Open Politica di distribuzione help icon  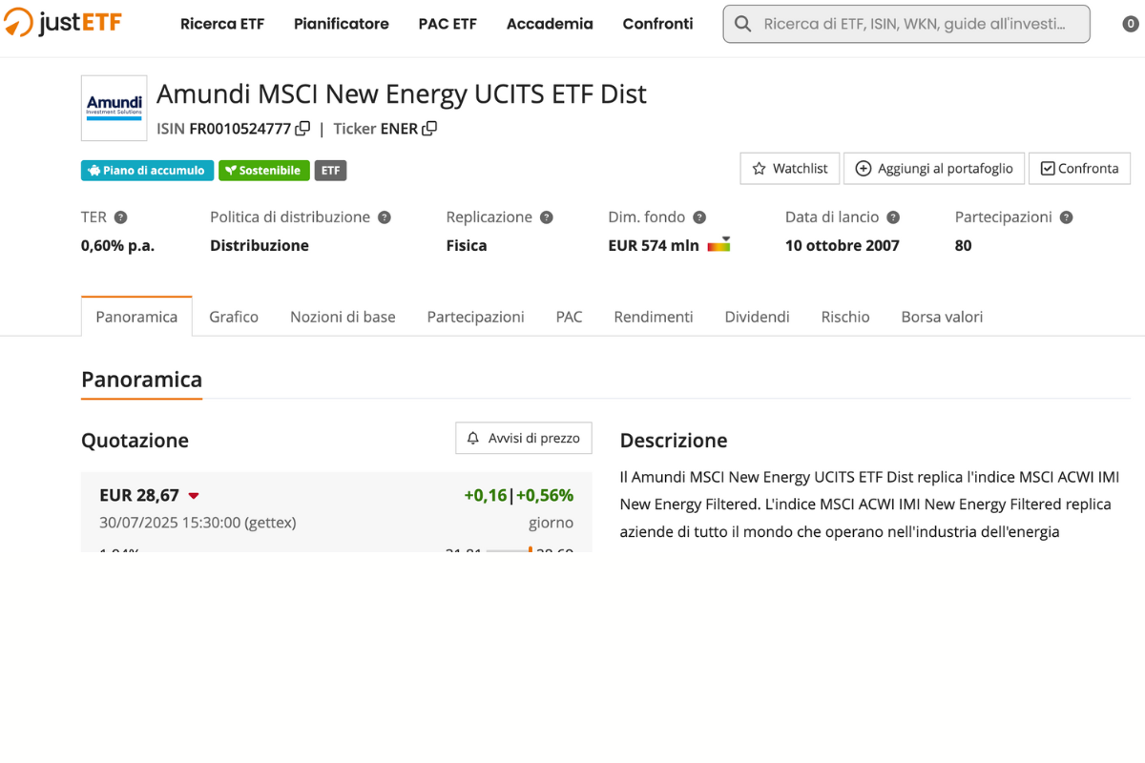[x=385, y=217]
